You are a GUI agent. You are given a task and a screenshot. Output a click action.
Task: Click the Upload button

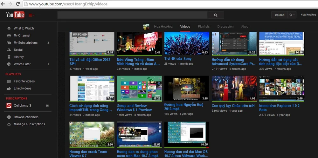[280, 15]
